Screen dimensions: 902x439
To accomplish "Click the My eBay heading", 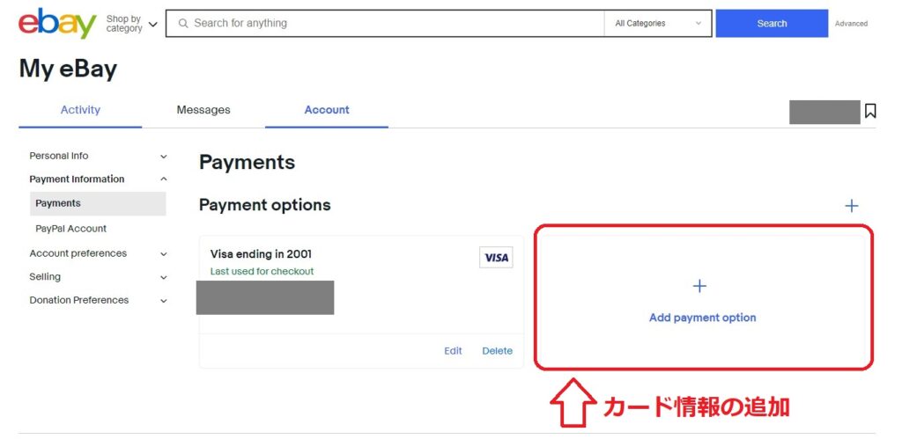I will pos(68,70).
